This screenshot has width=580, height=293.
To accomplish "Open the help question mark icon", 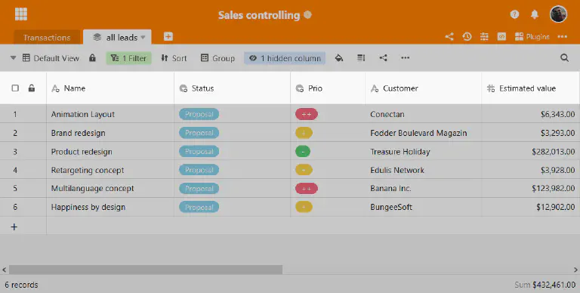I will [x=514, y=14].
